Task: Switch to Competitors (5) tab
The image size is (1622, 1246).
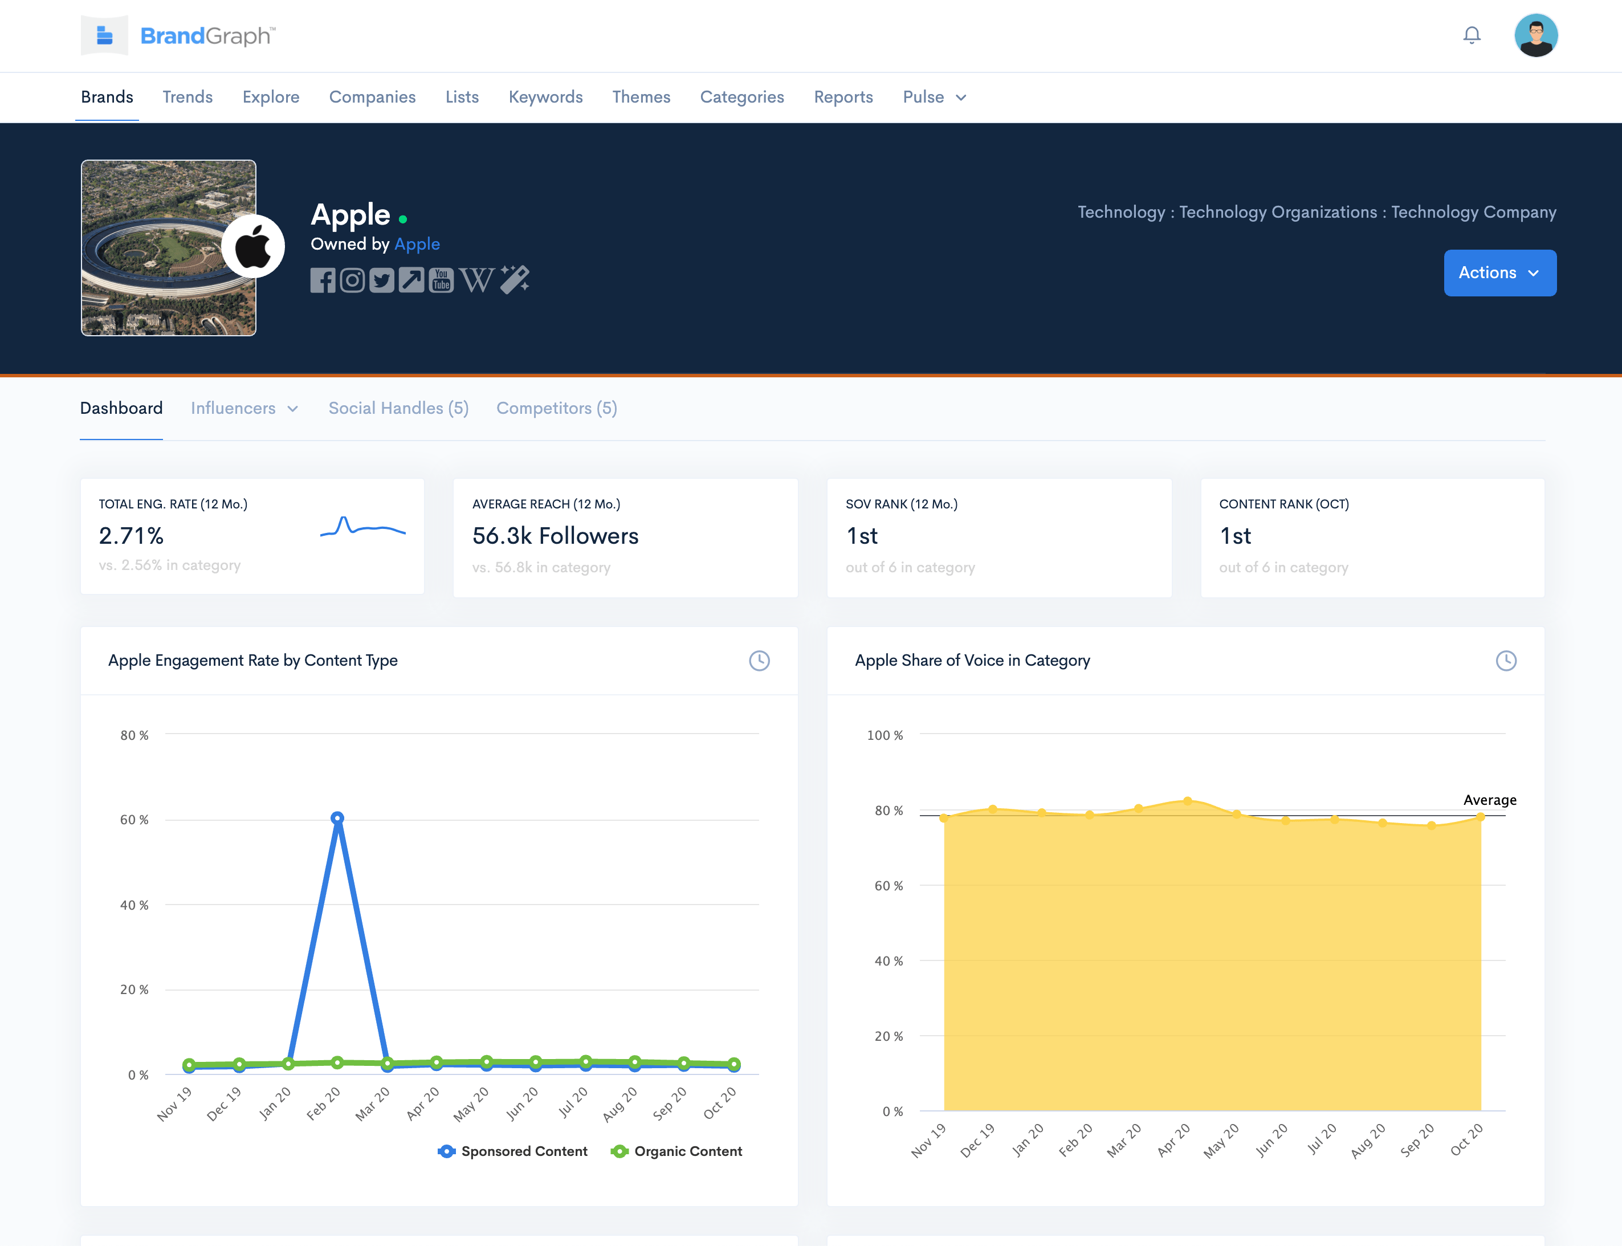Action: [556, 408]
